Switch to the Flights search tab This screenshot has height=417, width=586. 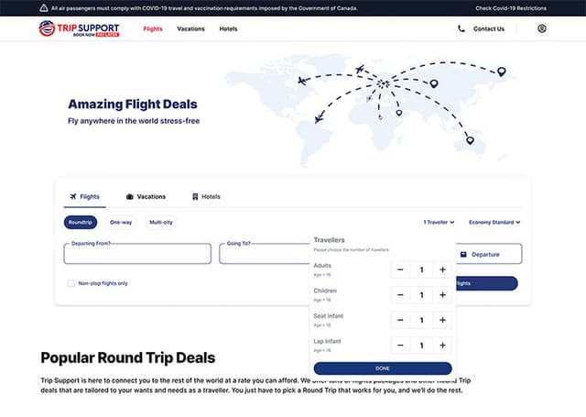pyautogui.click(x=85, y=197)
